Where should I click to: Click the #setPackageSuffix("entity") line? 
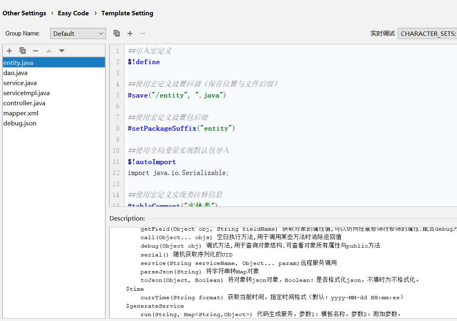pos(181,128)
